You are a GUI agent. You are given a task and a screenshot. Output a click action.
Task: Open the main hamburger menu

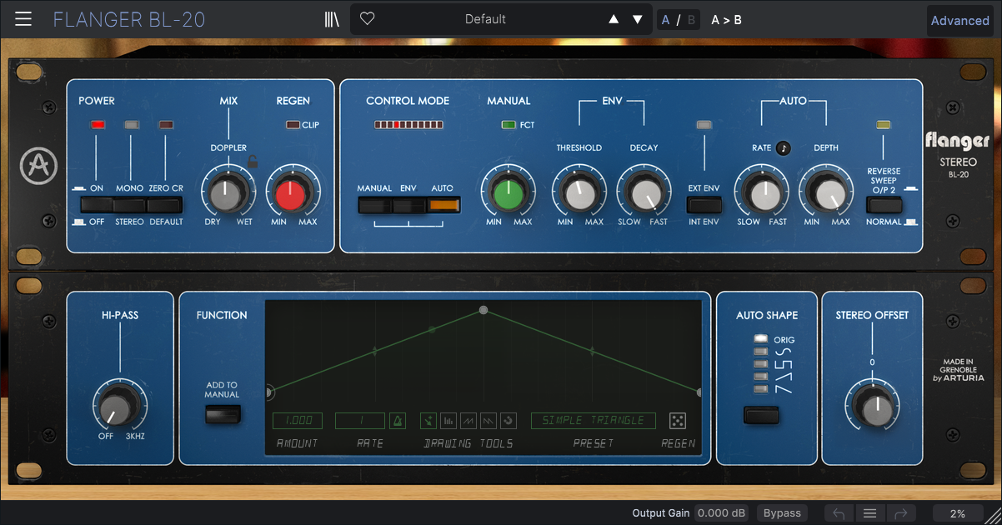tap(23, 19)
